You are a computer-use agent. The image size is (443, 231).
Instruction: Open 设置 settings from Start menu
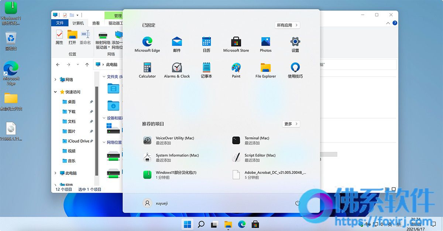click(295, 44)
